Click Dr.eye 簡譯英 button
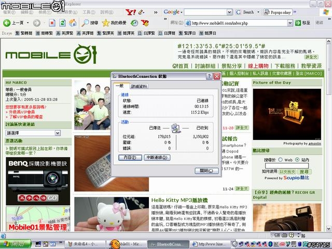The height and width of the screenshot is (249, 332). (x=126, y=33)
